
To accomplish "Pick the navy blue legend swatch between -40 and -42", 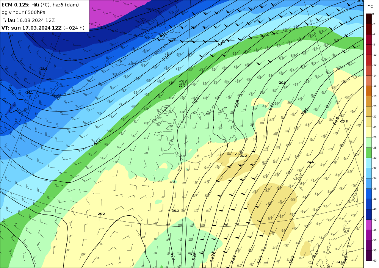I will pos(369,214).
